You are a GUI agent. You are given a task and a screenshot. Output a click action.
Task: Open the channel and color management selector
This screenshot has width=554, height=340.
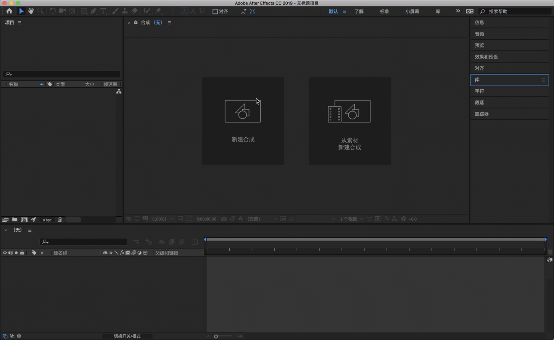pos(241,219)
